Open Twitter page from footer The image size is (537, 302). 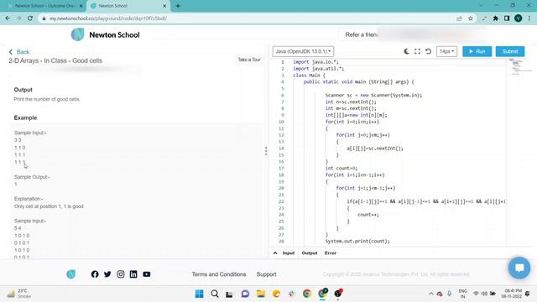coord(107,274)
